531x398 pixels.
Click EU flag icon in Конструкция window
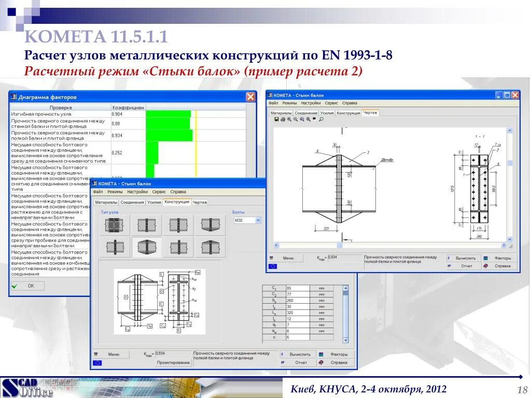(x=97, y=363)
